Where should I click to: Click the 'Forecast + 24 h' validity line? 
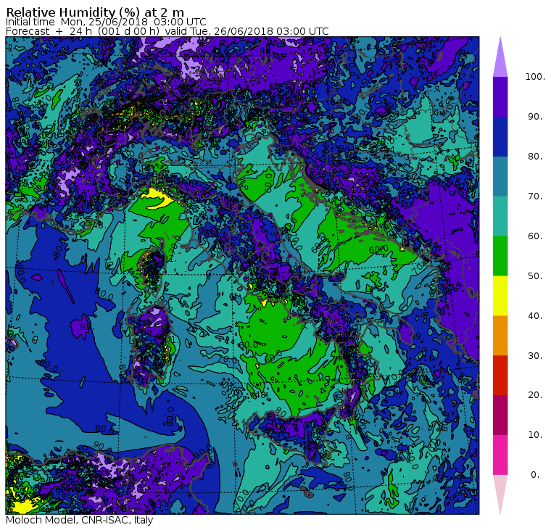click(x=167, y=31)
